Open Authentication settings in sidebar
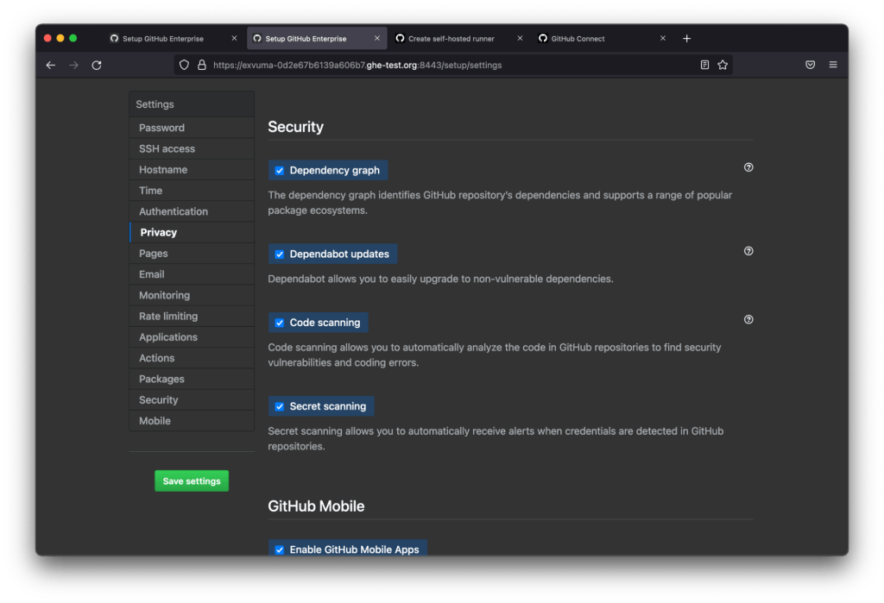Image resolution: width=884 pixels, height=603 pixels. [x=192, y=211]
